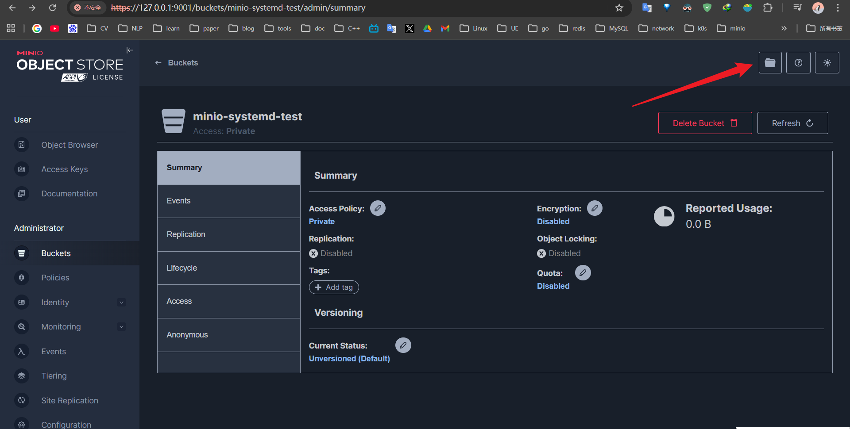Open the MySQL bookmarks folder

(x=612, y=28)
